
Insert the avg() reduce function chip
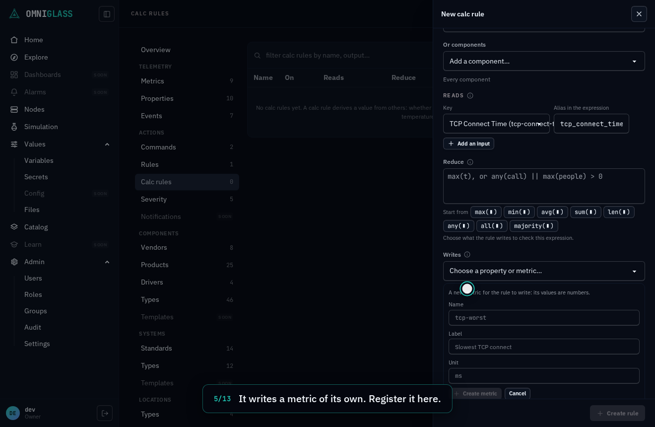pyautogui.click(x=552, y=212)
